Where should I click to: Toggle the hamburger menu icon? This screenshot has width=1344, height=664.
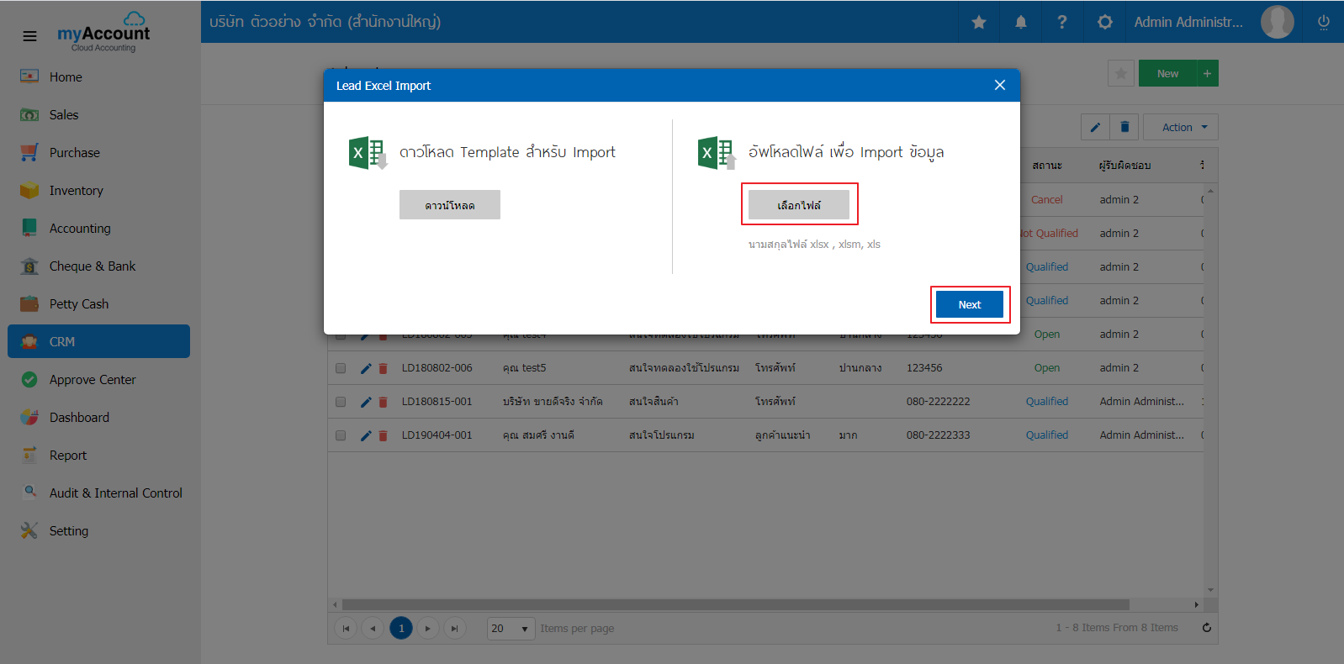pos(29,36)
